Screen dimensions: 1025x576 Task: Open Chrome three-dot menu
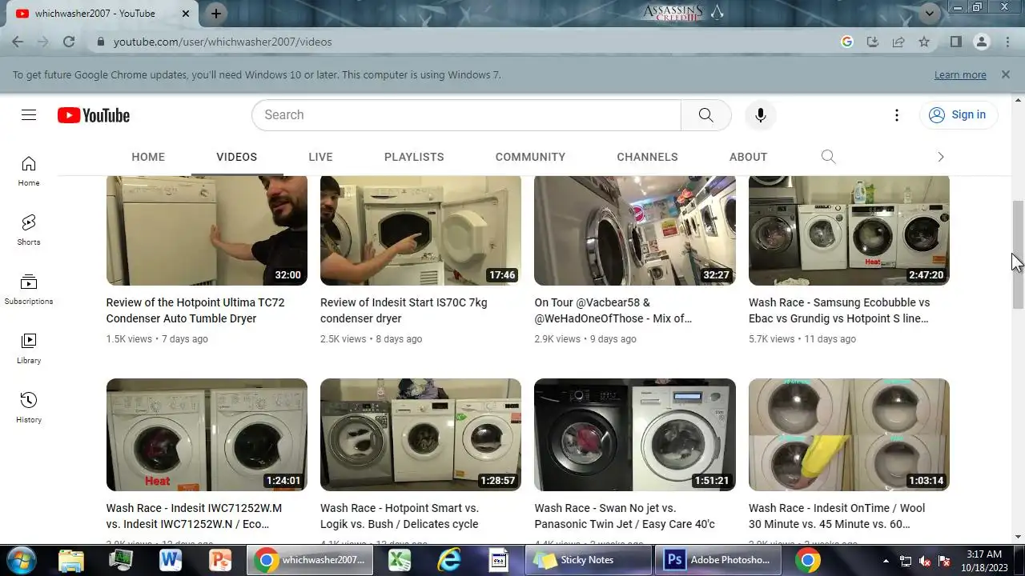(1007, 42)
